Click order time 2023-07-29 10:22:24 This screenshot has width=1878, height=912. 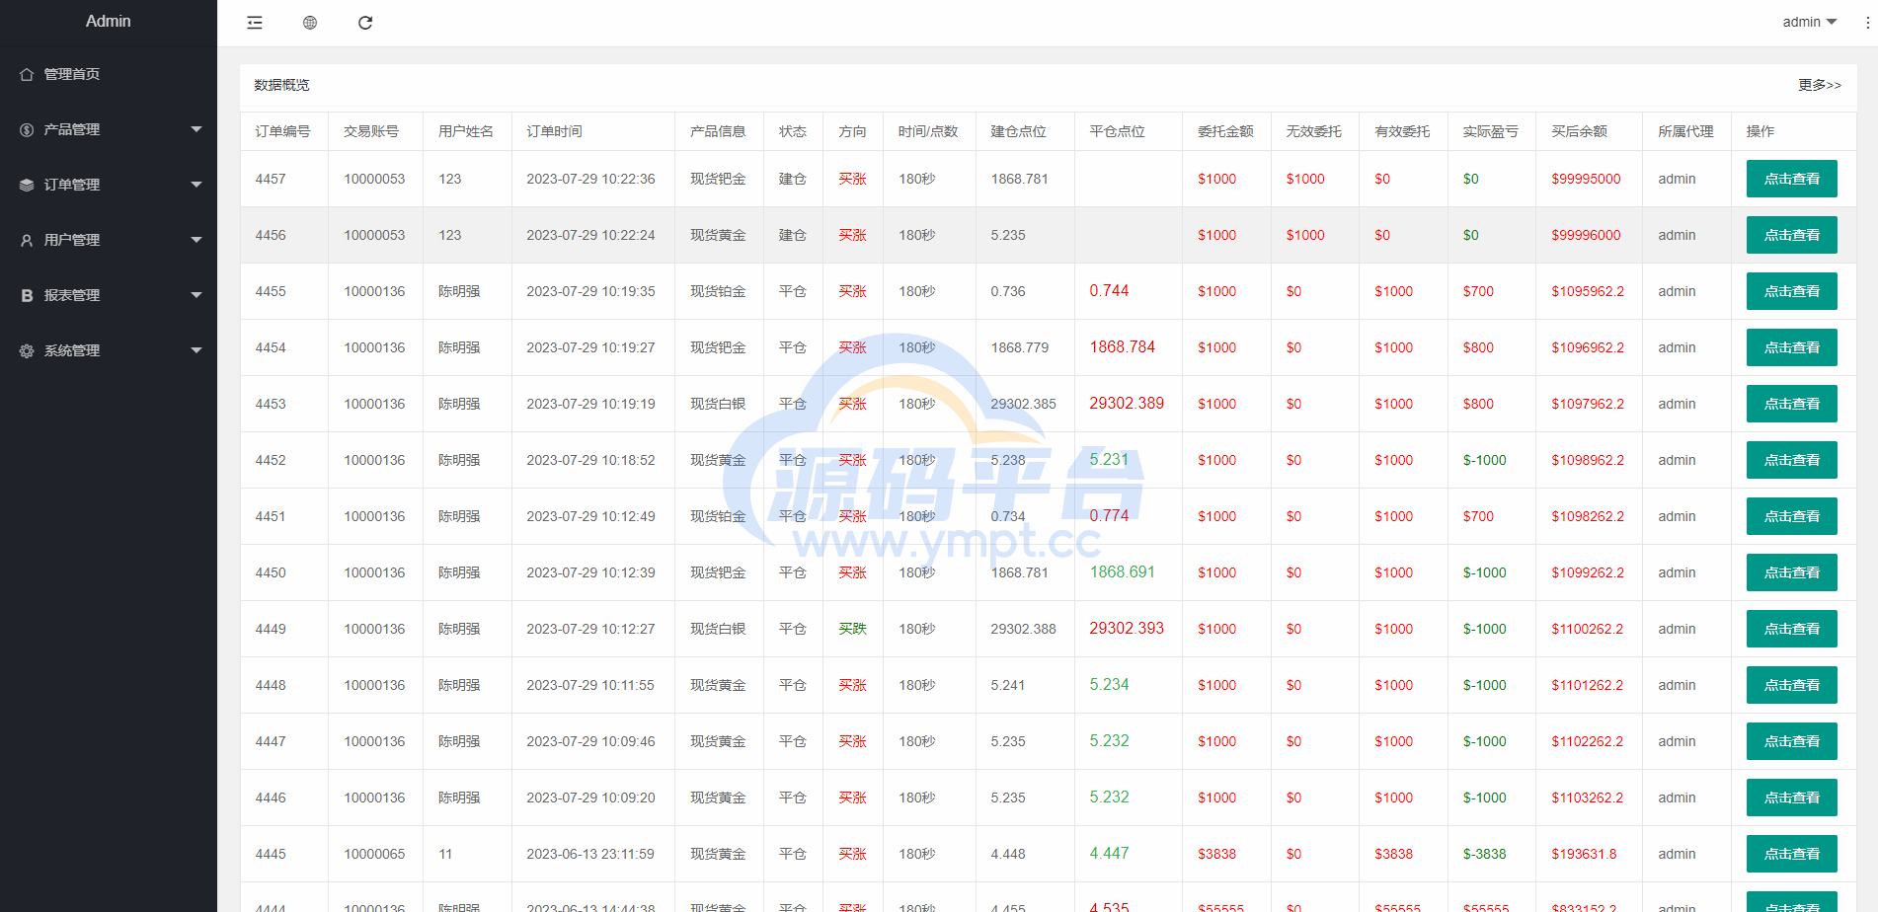click(x=590, y=235)
